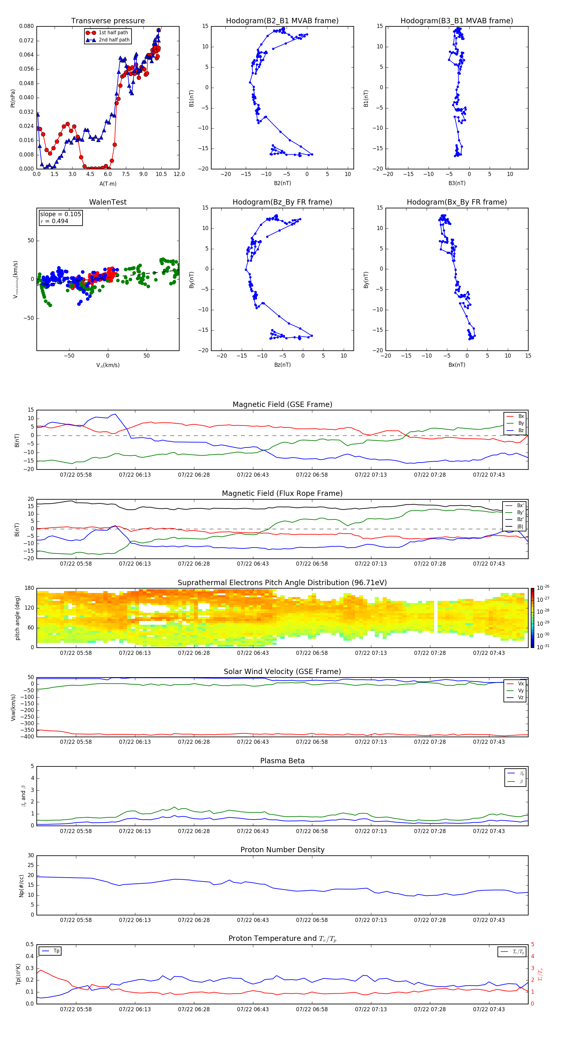The image size is (565, 1037).
Task: Click the "Magnetic Field (Flux Rope Frame)" title
Action: tap(282, 494)
